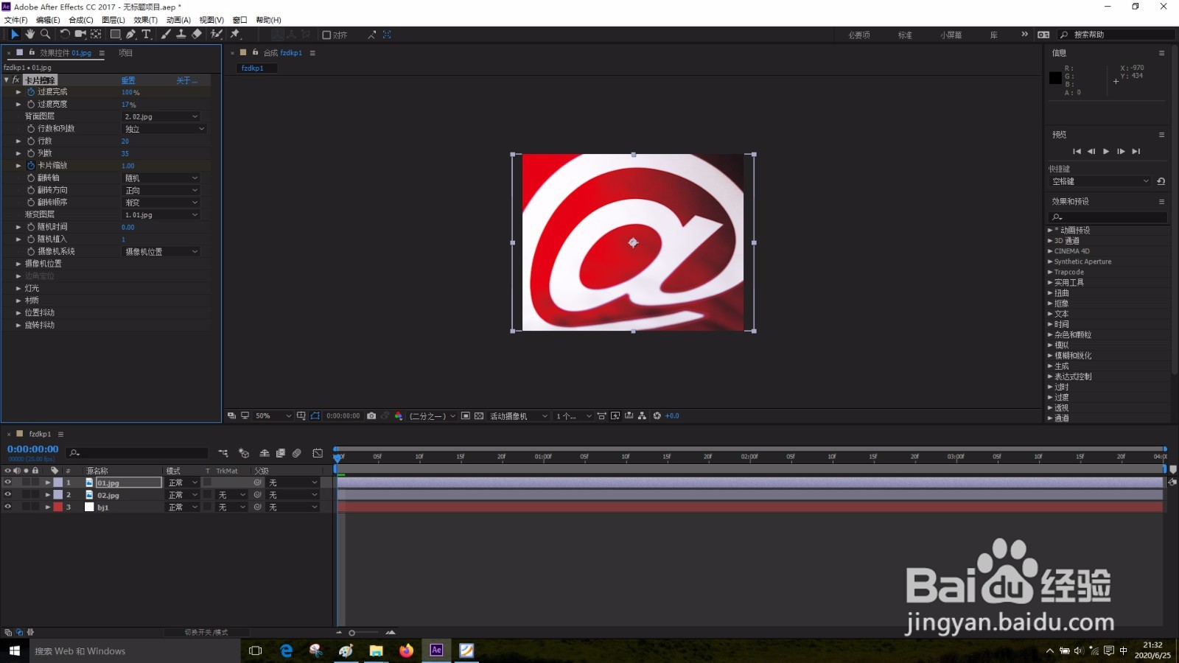This screenshot has width=1179, height=663.
Task: Open the 合成(C) menu
Action: 80,20
